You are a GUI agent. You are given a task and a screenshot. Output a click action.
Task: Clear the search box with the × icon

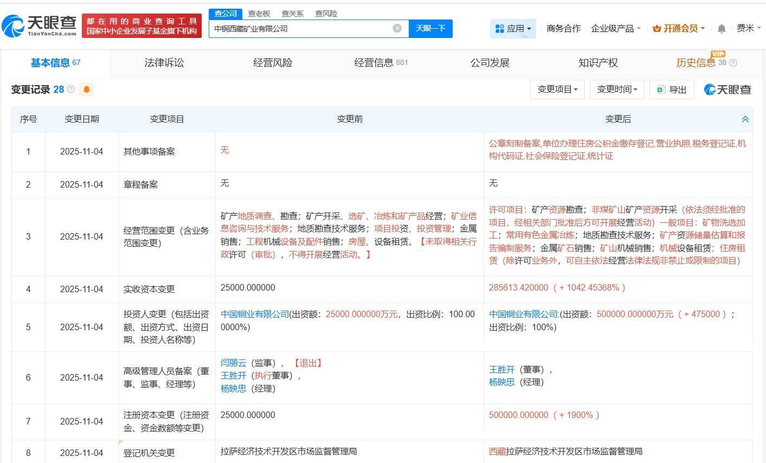pos(397,29)
